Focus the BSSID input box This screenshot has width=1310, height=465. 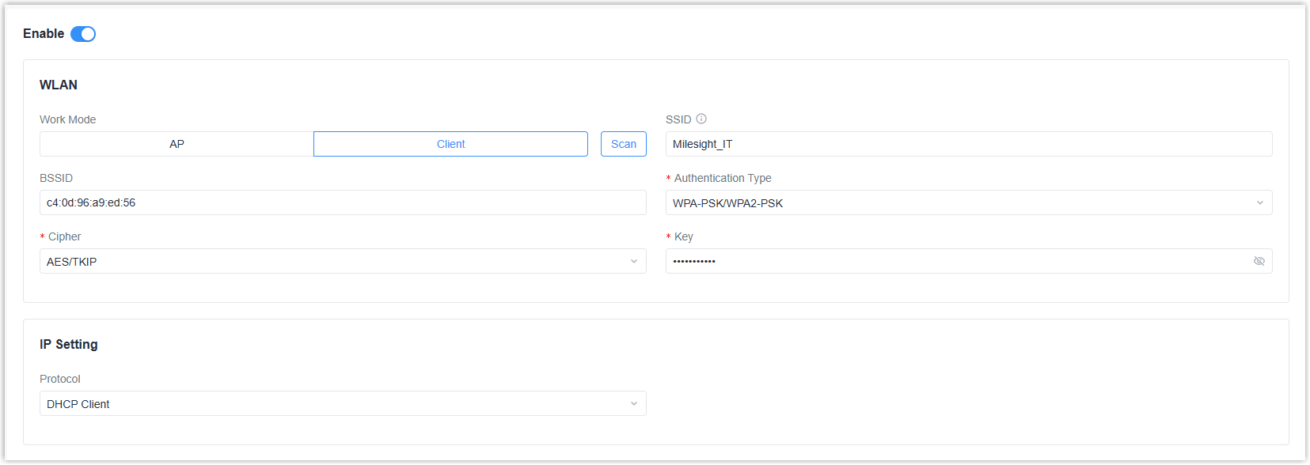point(342,203)
